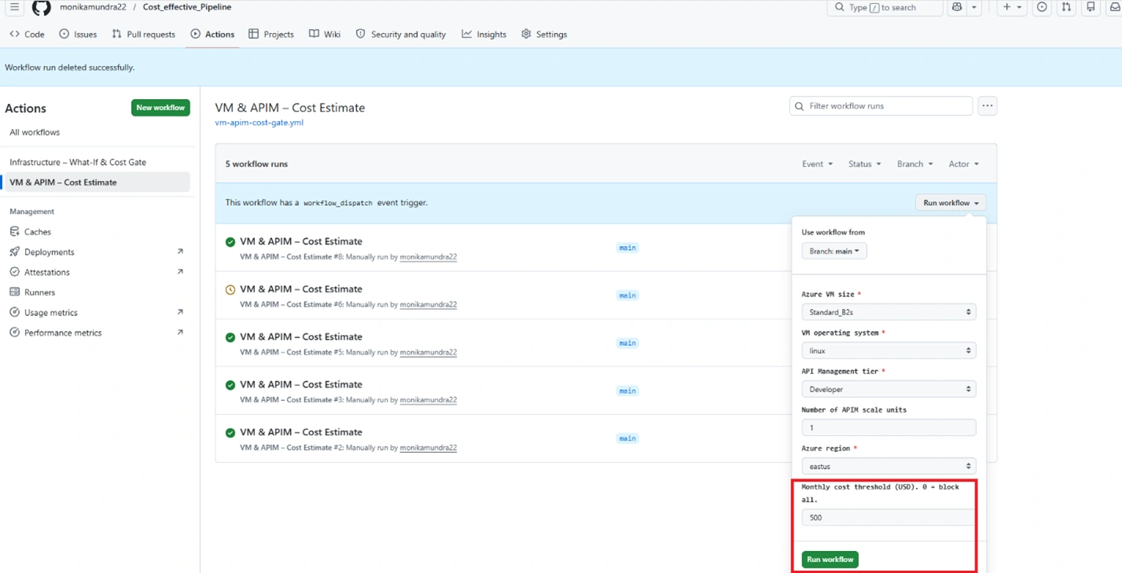Open workflow run #6 title

(300, 289)
